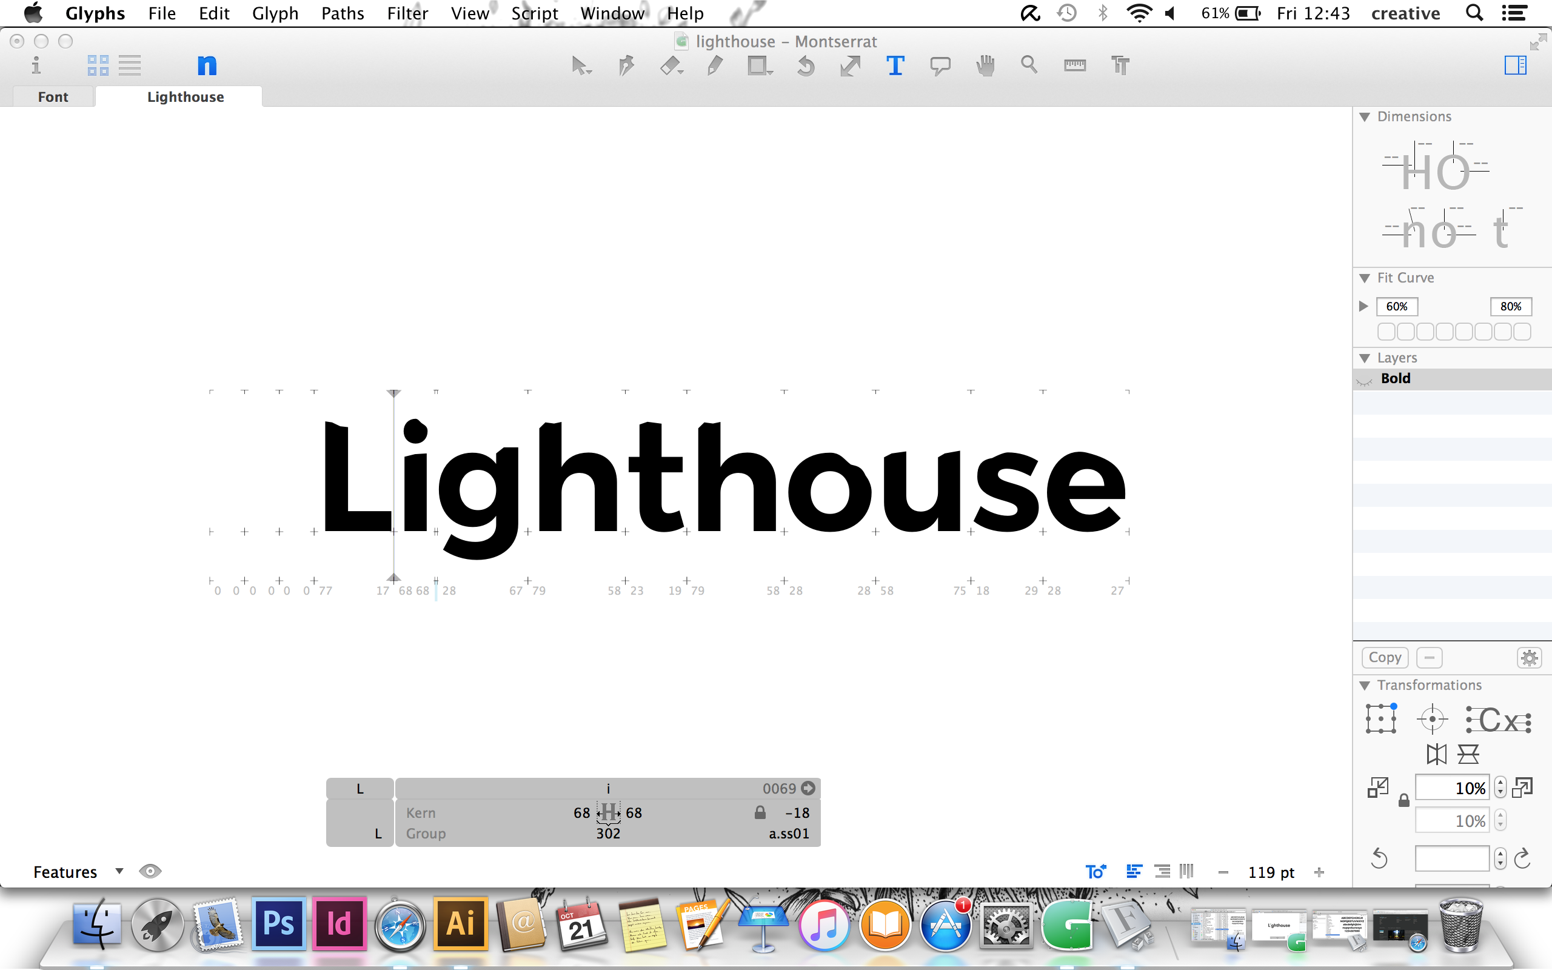
Task: Collapse the Transformations section
Action: pyautogui.click(x=1365, y=685)
